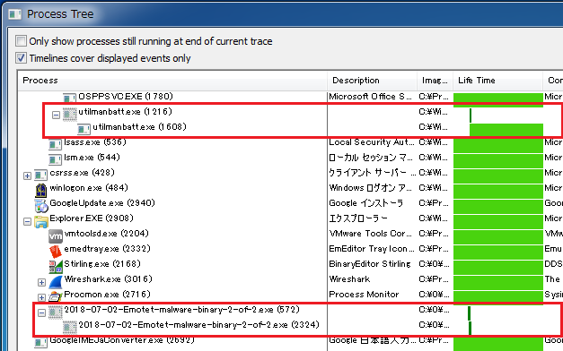Screen dimensions: 563x351
Task: Click the Wireshark description cell
Action: coord(349,279)
